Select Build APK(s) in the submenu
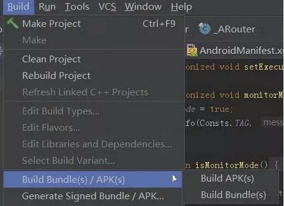284x206 pixels. [x=227, y=178]
